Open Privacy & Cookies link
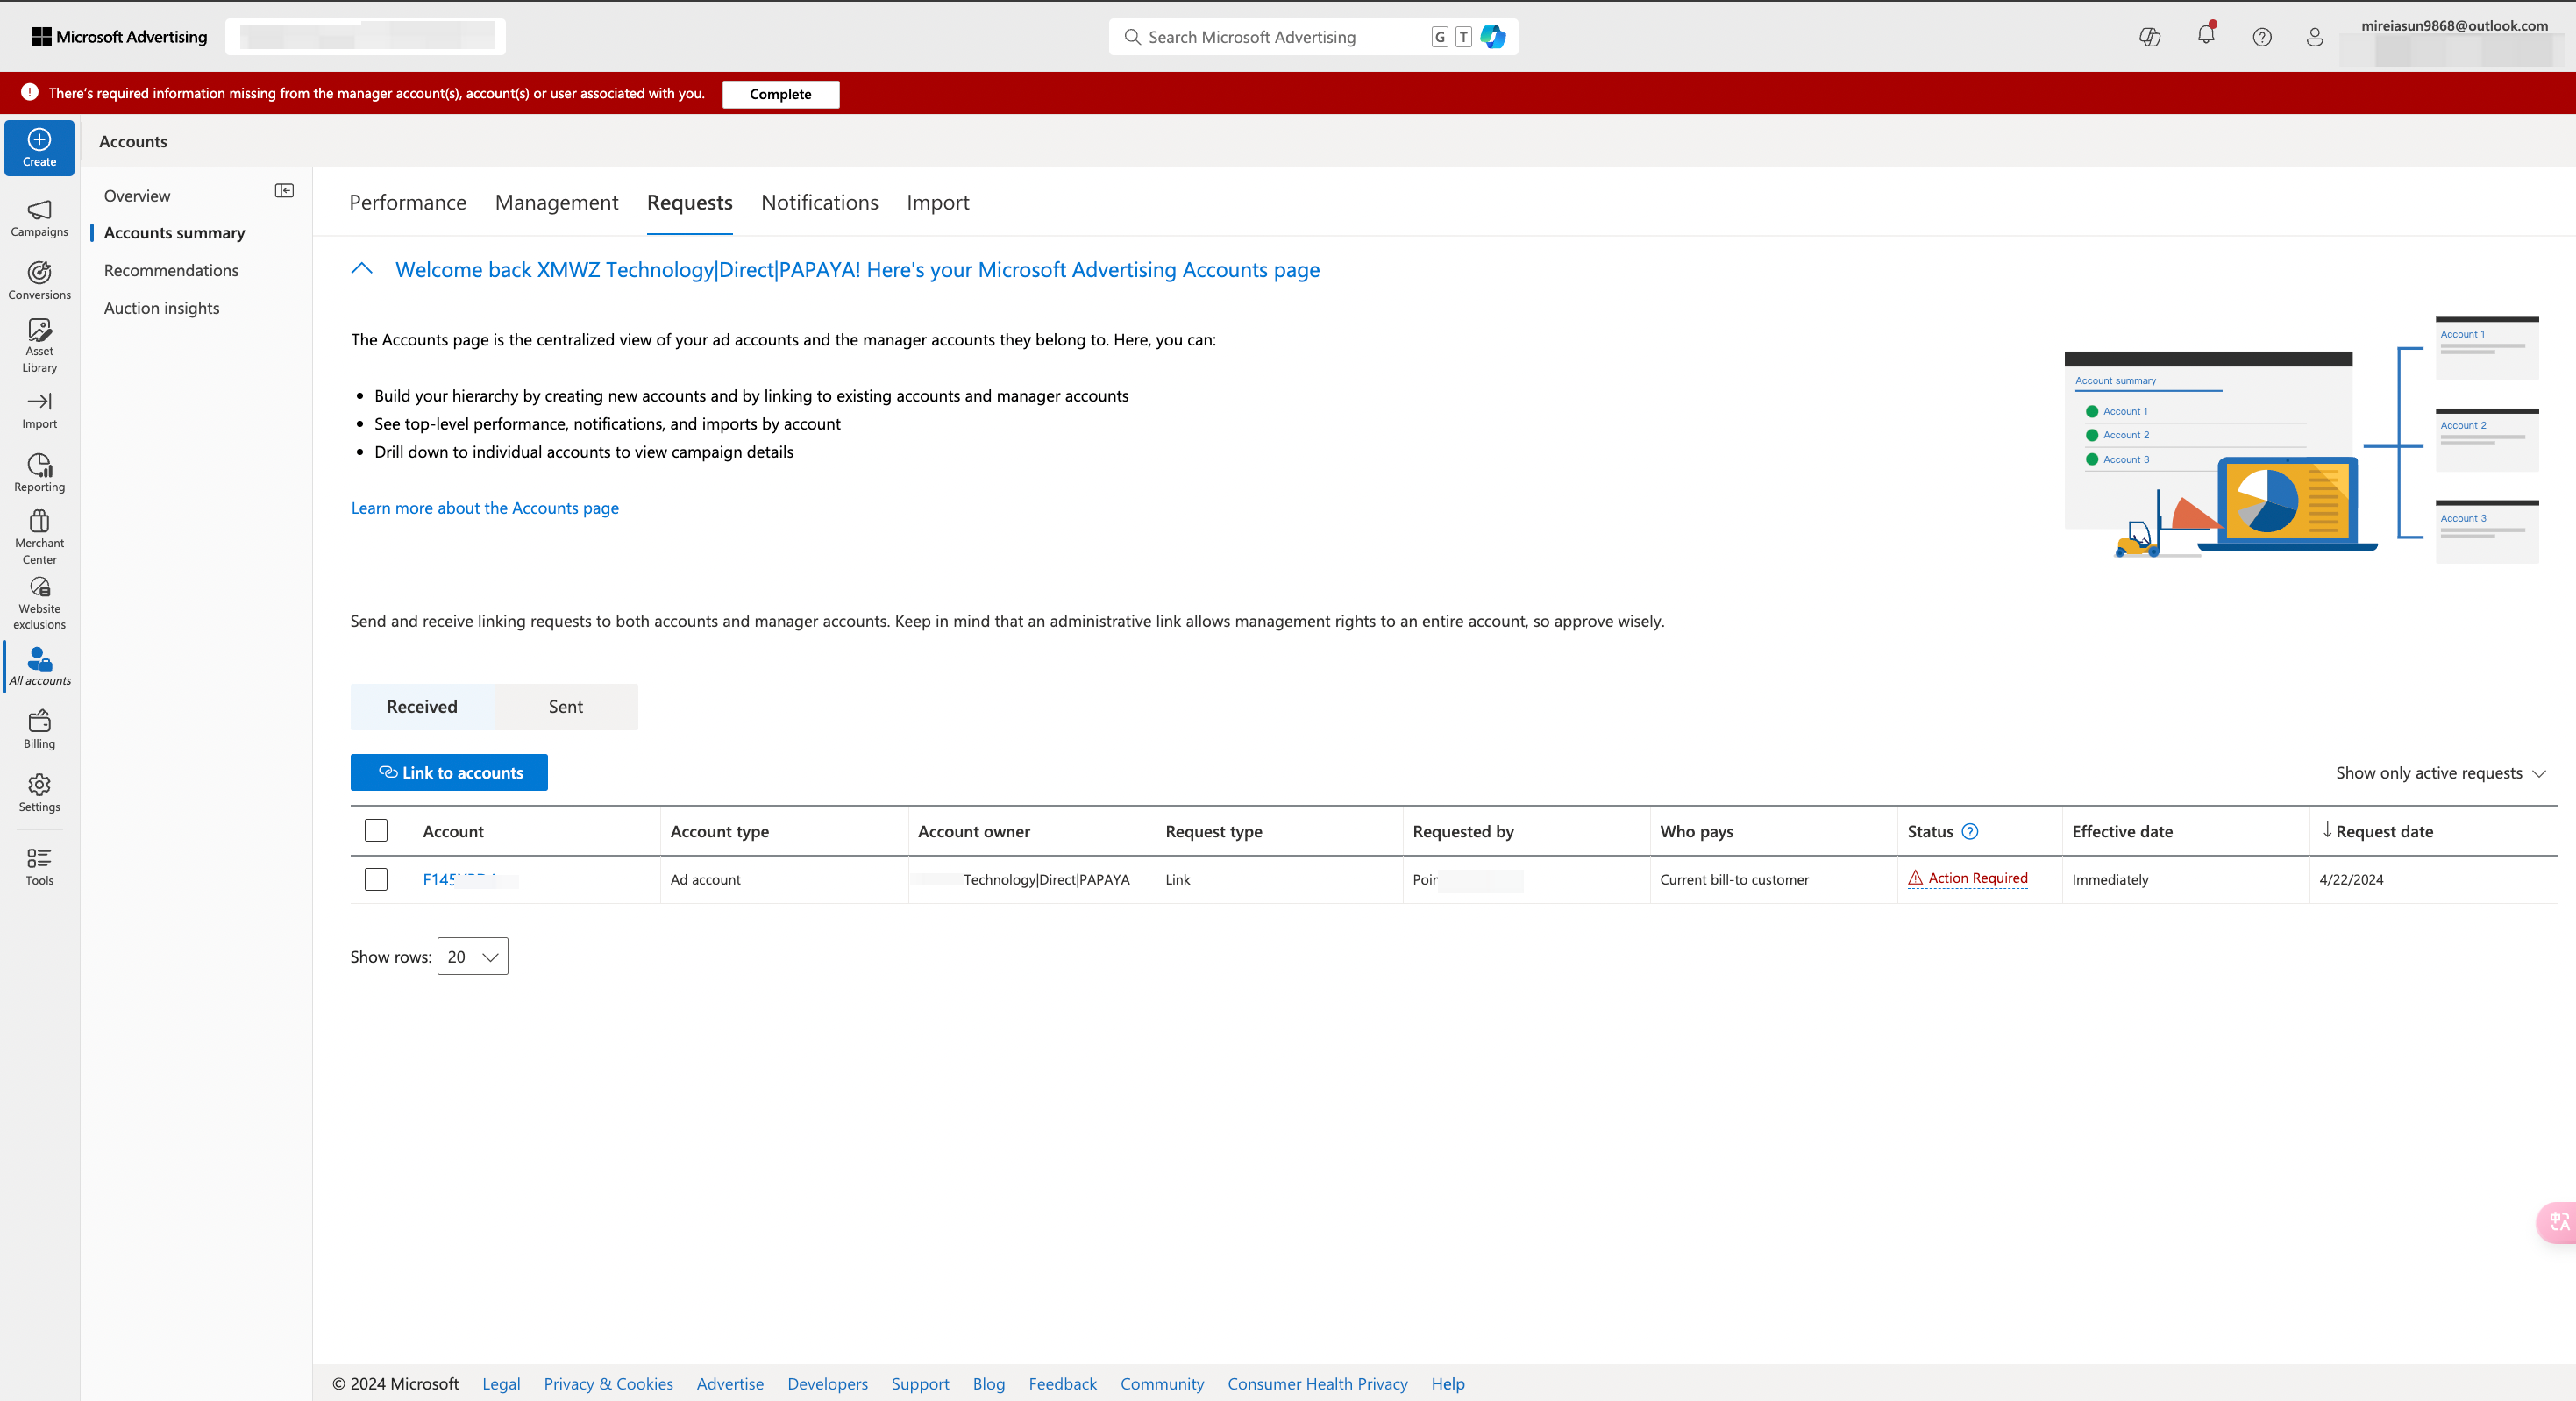 coord(608,1384)
